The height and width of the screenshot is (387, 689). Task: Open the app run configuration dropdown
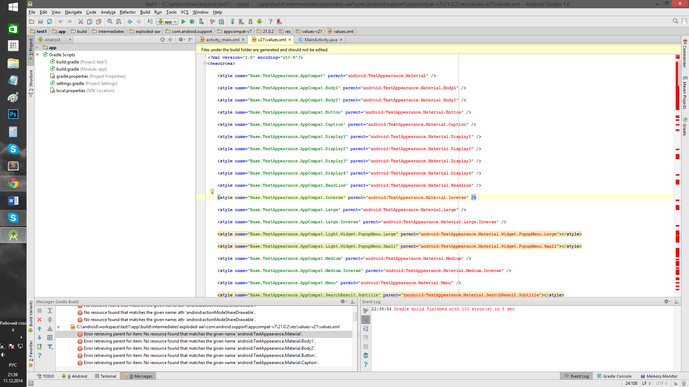point(168,22)
